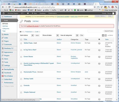Check the Granola post checkbox
This screenshot has width=119, height=102.
tap(21, 86)
